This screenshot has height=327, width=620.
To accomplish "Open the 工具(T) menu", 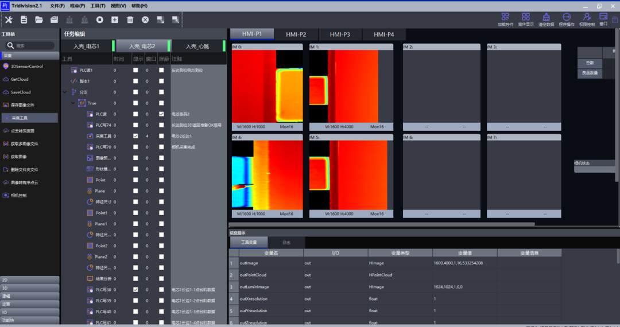I will click(x=98, y=6).
